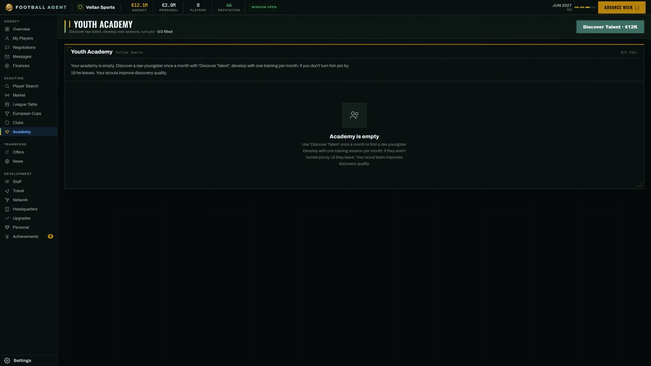651x366 pixels.
Task: Click the JUN 2027 date label
Action: pyautogui.click(x=562, y=5)
